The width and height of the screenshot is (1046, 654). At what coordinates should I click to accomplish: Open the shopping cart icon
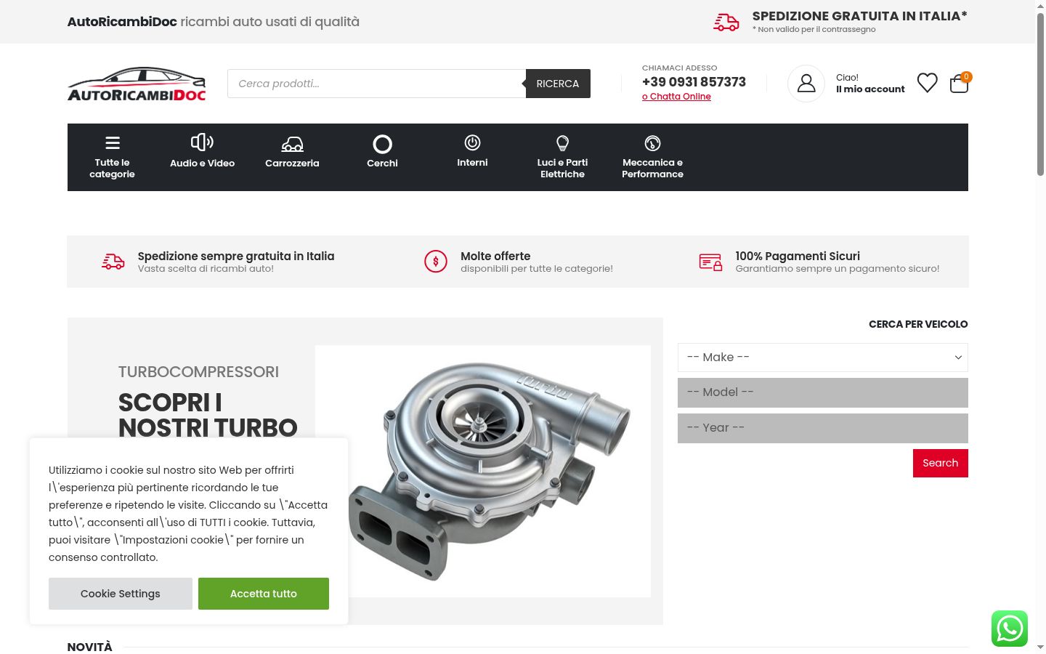(959, 84)
